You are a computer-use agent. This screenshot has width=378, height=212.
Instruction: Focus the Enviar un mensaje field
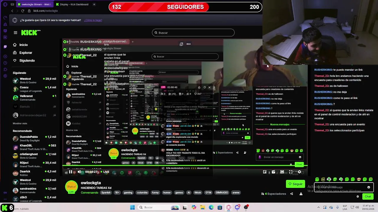click(344, 187)
